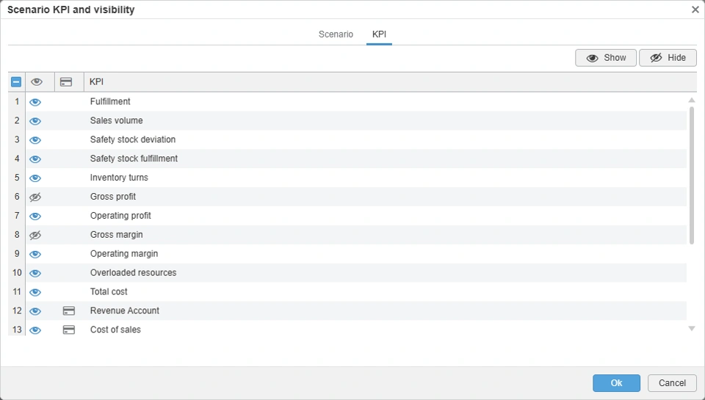This screenshot has height=400, width=705.
Task: Select the Gross margin text
Action: pos(117,235)
